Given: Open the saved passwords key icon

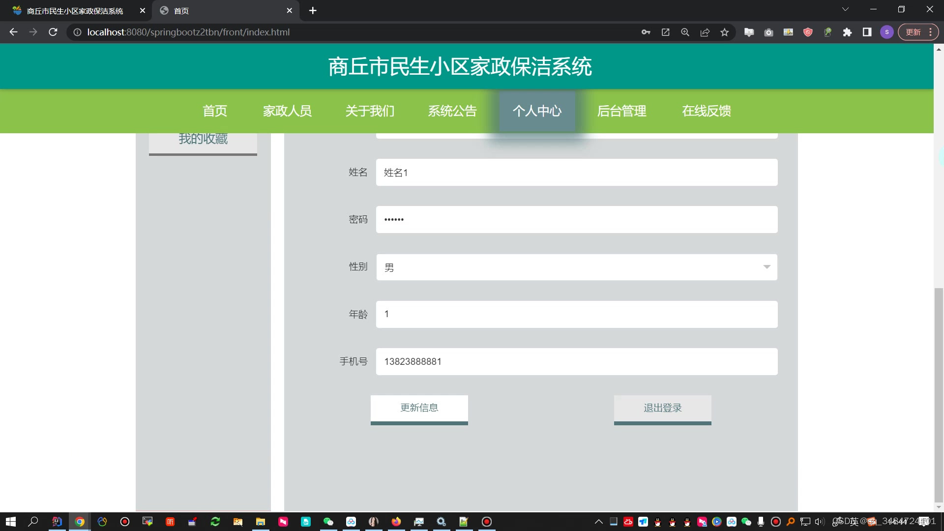Looking at the screenshot, I should (x=646, y=32).
